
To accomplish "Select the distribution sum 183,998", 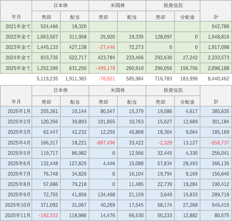I will pyautogui.click(x=189, y=79).
